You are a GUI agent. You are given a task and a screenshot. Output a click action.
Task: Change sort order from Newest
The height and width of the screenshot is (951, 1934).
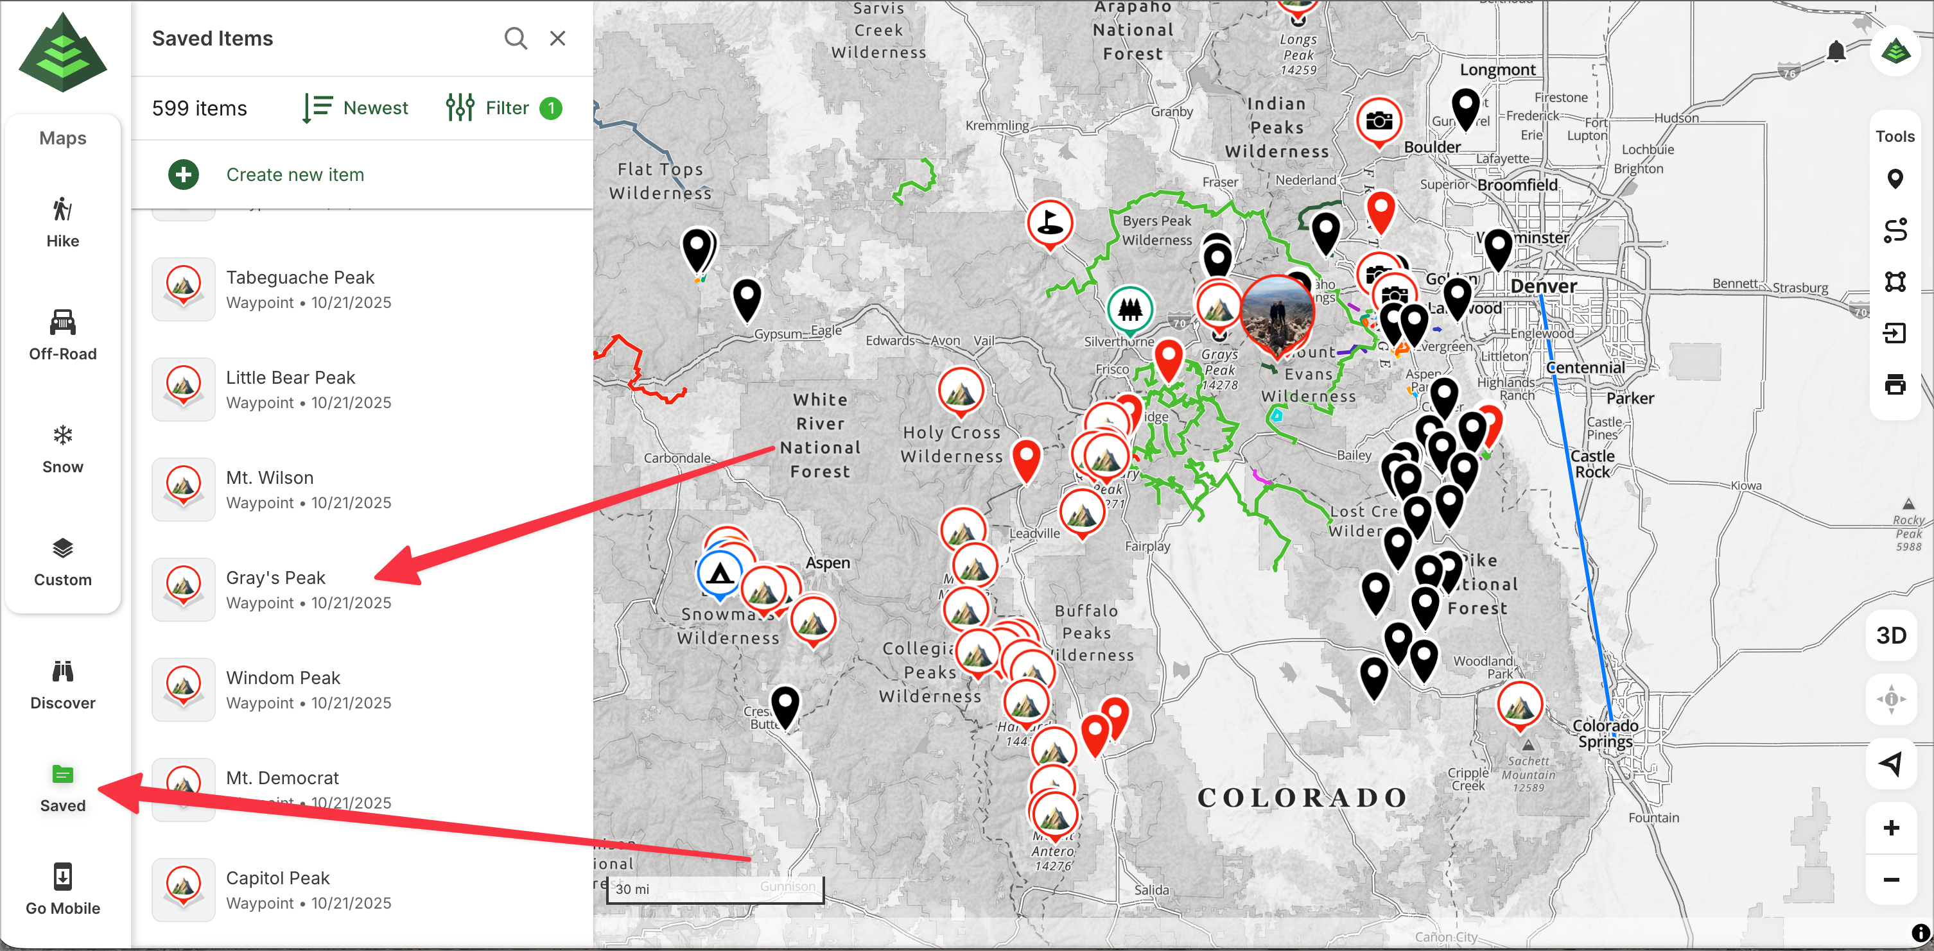[x=356, y=108]
